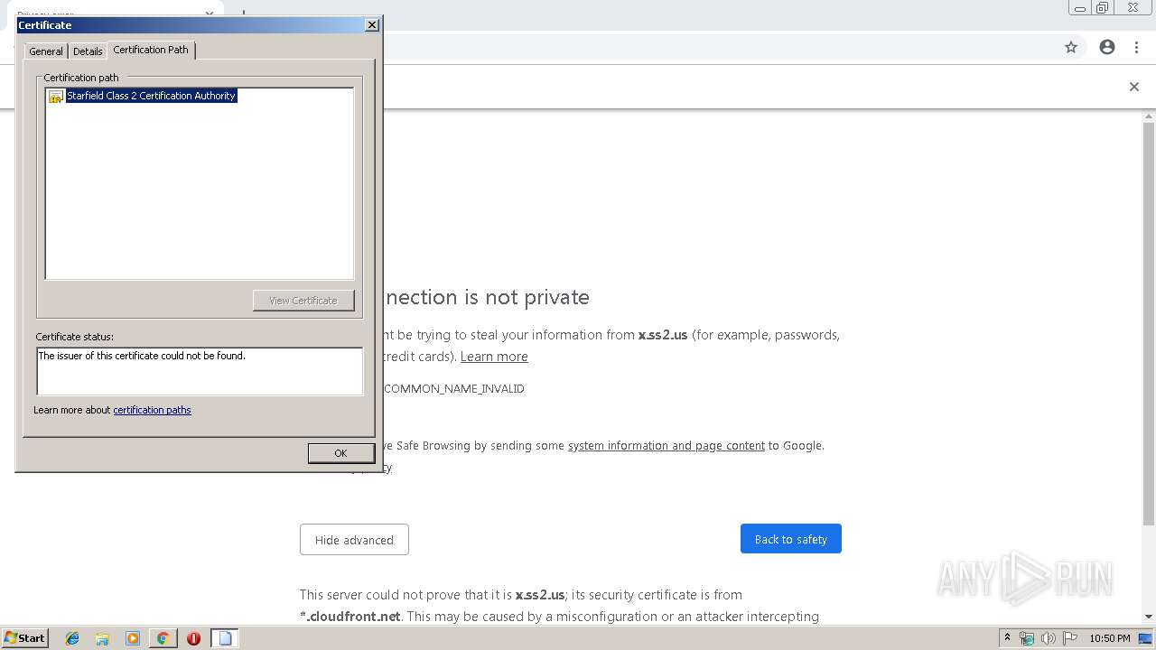Click the scrollbar down arrow

1149,617
